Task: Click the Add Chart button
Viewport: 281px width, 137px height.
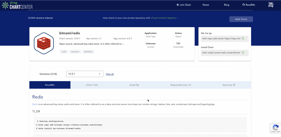Action: [x=241, y=19]
